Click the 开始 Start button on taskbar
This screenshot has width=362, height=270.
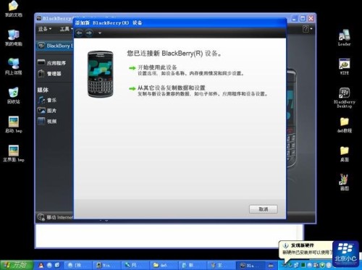tap(17, 265)
